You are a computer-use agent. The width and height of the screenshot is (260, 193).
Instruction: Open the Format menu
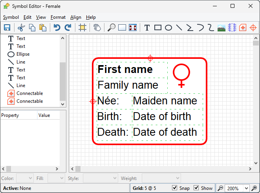coord(58,17)
